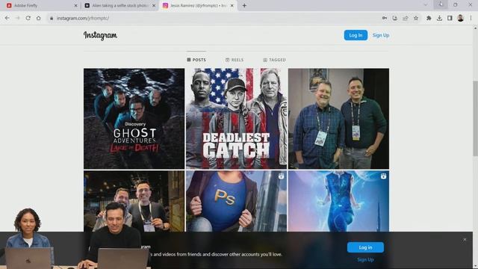Open the Ps superhero shirt reel
Image resolution: width=478 pixels, height=269 pixels.
tap(236, 201)
